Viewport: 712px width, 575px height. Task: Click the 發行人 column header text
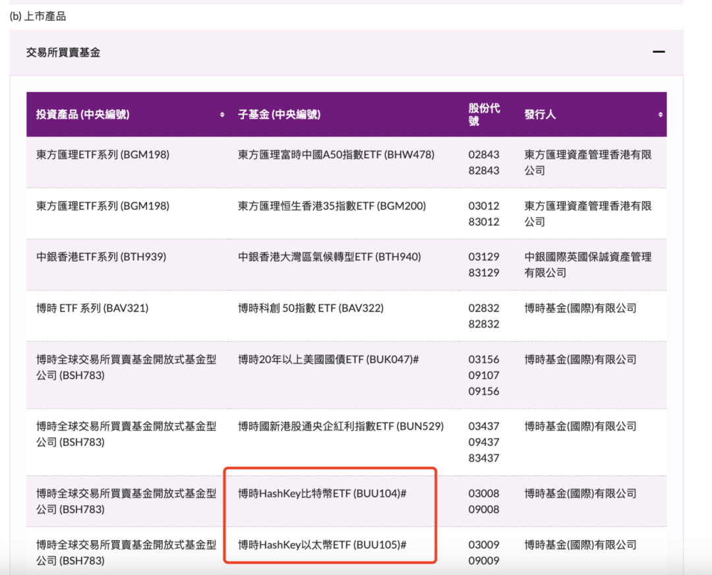click(540, 115)
